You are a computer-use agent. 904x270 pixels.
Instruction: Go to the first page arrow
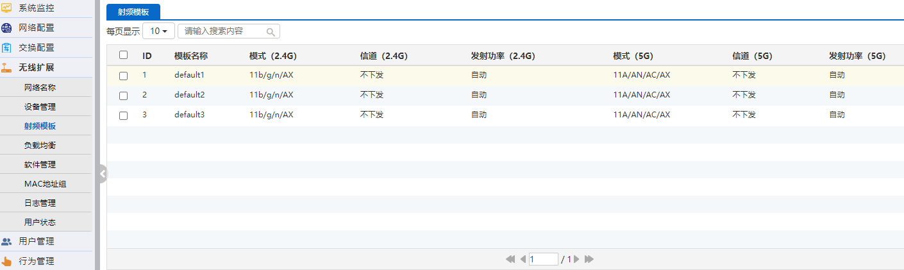coord(510,259)
